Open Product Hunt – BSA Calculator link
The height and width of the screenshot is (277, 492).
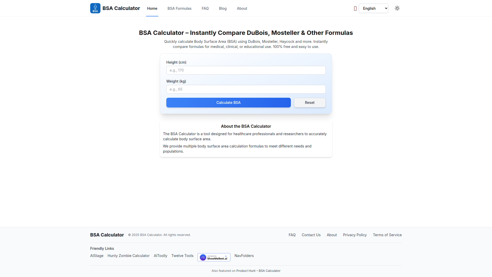pyautogui.click(x=258, y=271)
